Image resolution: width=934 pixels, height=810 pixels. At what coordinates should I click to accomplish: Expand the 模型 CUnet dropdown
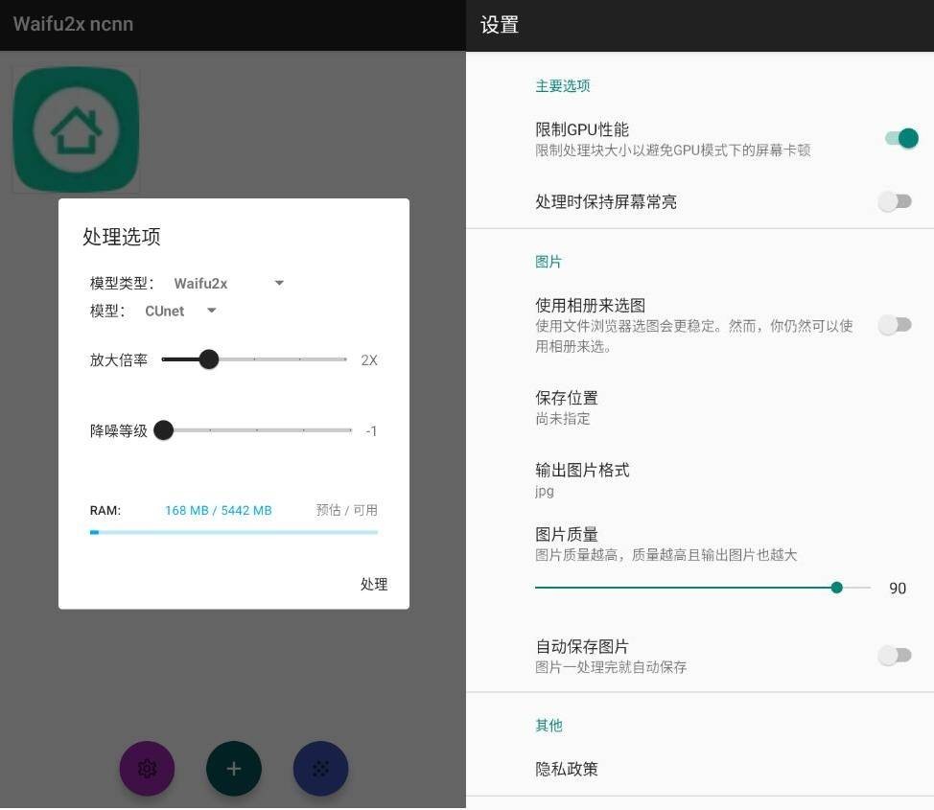(180, 311)
